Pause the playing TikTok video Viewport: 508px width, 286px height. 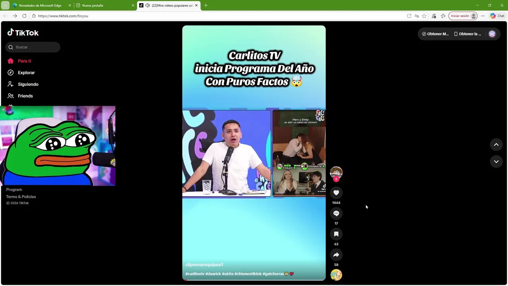click(x=254, y=153)
